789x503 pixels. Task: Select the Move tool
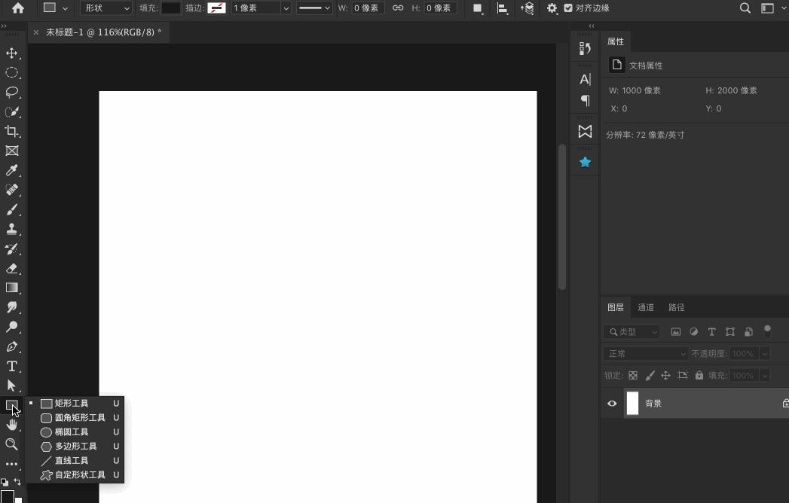(11, 53)
